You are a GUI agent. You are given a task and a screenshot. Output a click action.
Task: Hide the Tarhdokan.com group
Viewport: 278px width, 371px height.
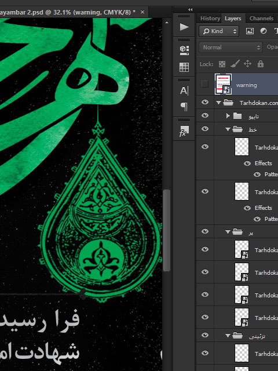pos(205,102)
